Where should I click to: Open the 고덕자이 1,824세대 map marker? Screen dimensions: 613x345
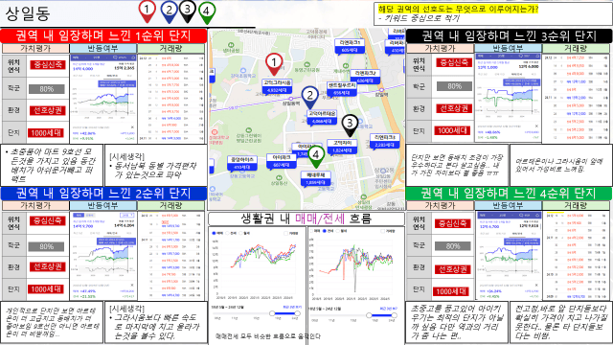342,147
